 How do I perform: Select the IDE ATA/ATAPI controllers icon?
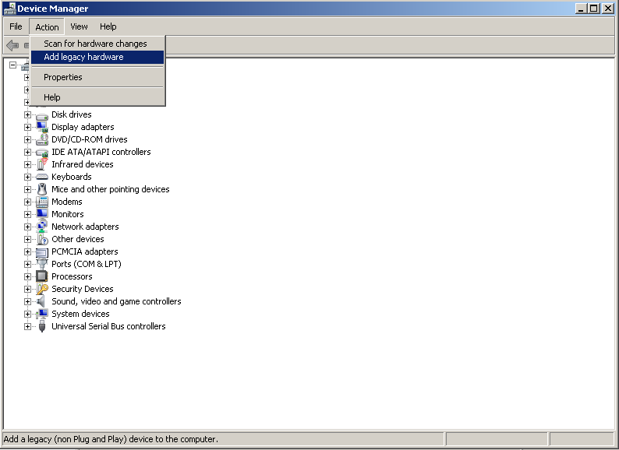pos(42,153)
